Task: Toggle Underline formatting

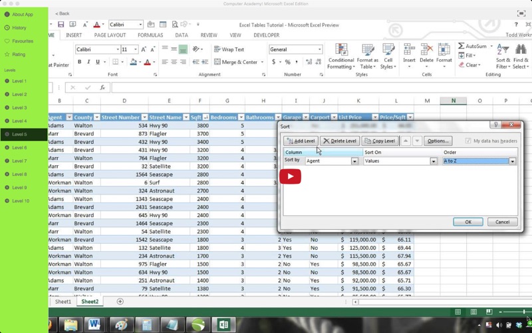Action: pos(98,62)
